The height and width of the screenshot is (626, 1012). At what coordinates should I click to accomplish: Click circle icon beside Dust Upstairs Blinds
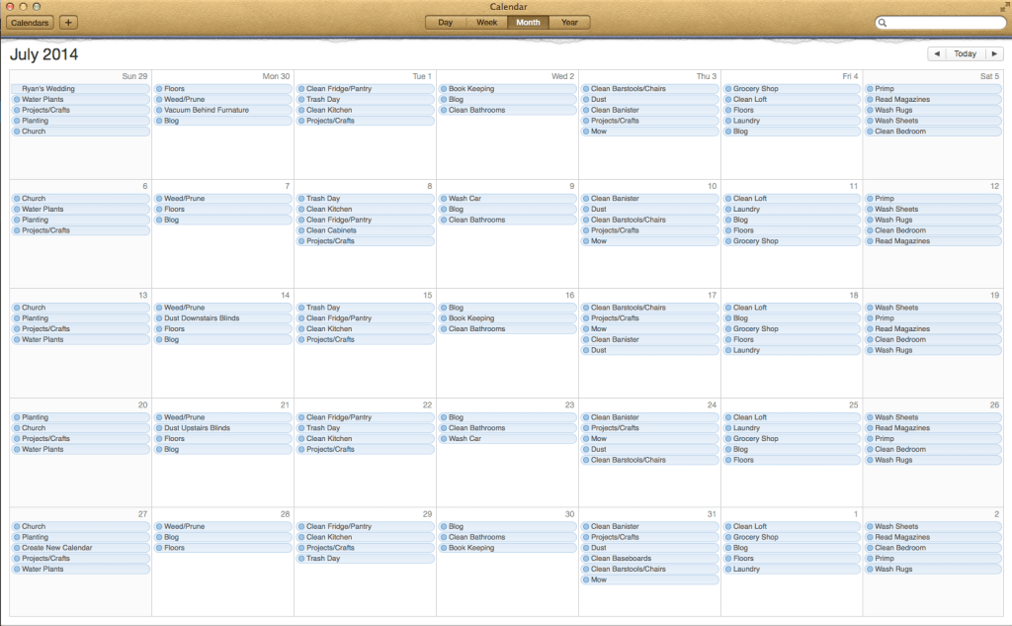click(x=159, y=428)
